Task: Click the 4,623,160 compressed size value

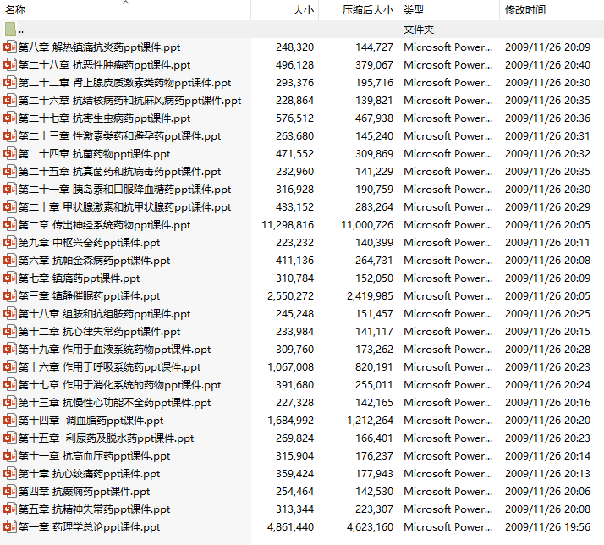Action: coord(370,527)
